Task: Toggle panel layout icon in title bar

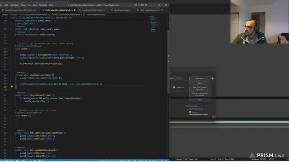Action: coord(139,5)
